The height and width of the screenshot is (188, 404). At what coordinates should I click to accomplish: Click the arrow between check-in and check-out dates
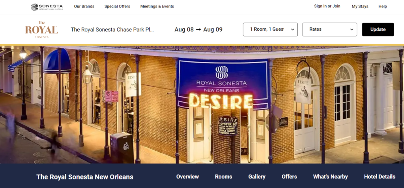[198, 29]
